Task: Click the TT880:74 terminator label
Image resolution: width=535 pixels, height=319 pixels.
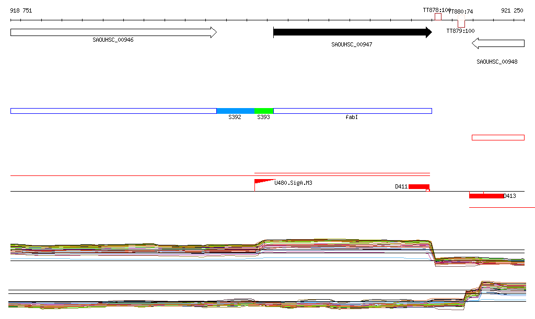Action: [x=461, y=11]
